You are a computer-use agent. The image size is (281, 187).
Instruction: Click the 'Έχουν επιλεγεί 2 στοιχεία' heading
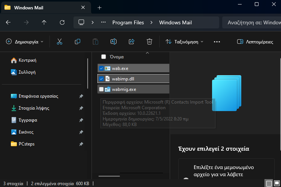coord(214,149)
